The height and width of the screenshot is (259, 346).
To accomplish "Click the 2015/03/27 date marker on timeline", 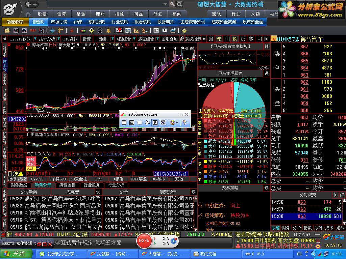I will 170,174.
